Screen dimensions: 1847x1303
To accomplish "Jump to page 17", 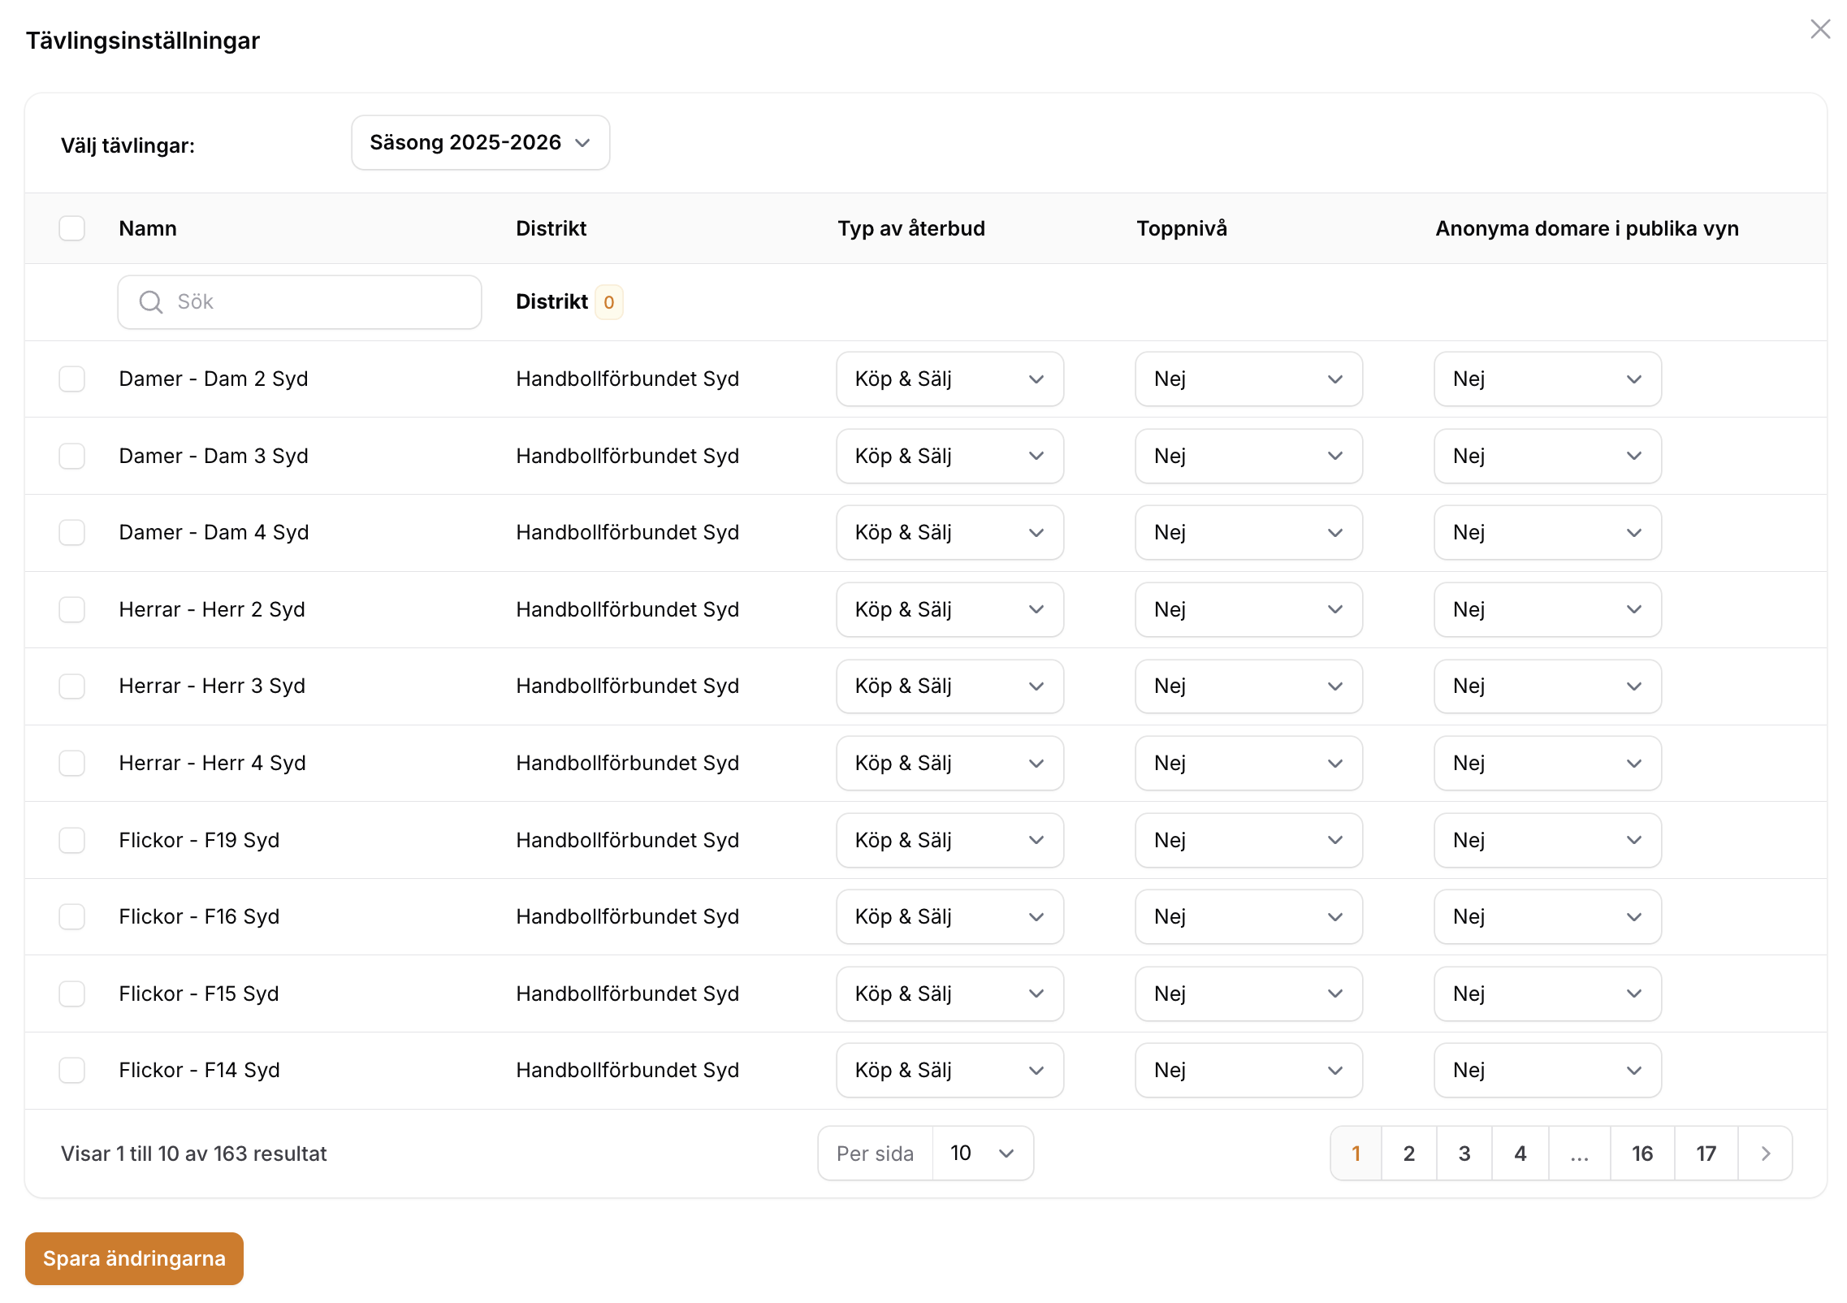I will [1706, 1154].
